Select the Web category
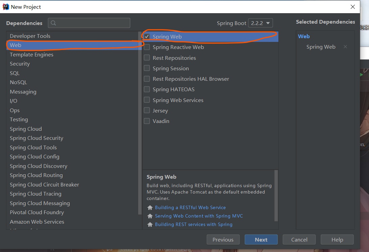Image resolution: width=369 pixels, height=252 pixels. (x=72, y=45)
